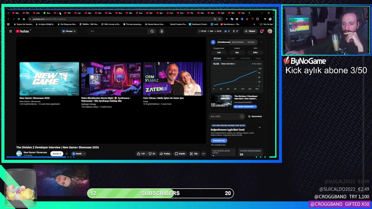Open the bookmarks apps grid icon
372x209 pixels.
(x=8, y=24)
